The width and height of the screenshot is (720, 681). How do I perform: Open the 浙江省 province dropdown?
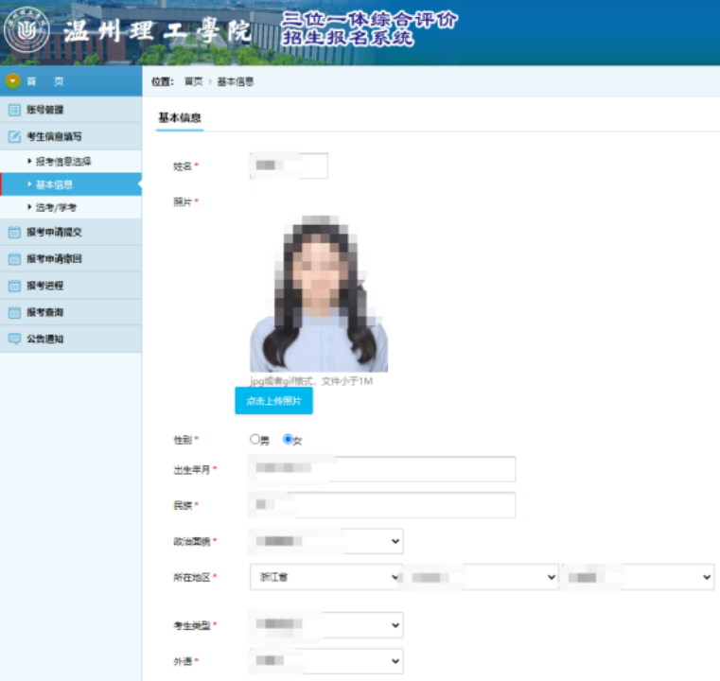[x=325, y=577]
